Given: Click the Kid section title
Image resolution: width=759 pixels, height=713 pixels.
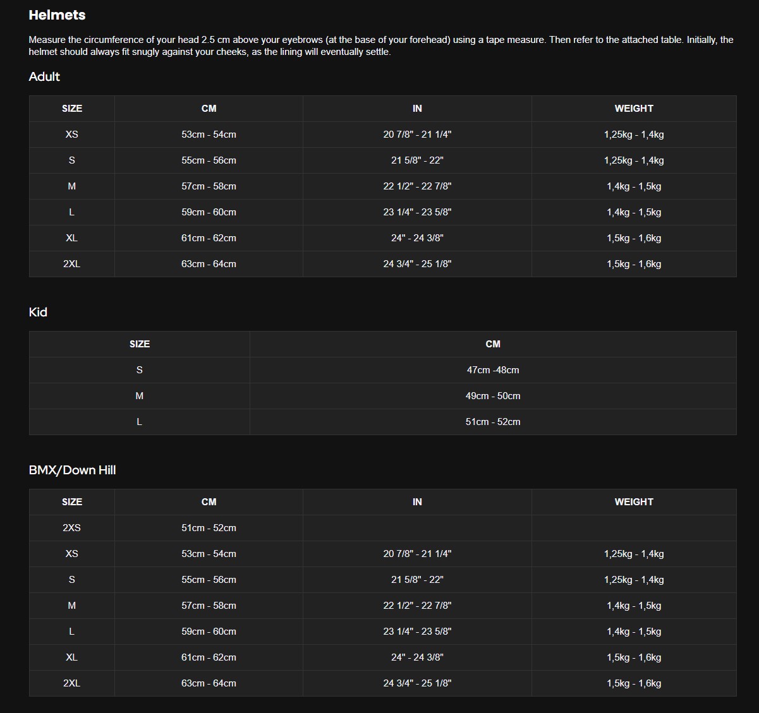Looking at the screenshot, I should click(38, 312).
